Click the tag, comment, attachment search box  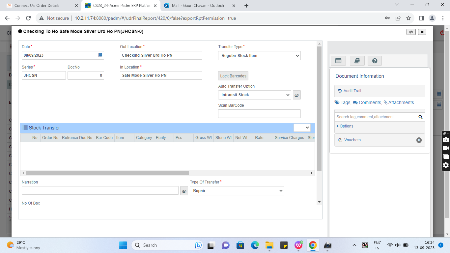tap(376, 117)
